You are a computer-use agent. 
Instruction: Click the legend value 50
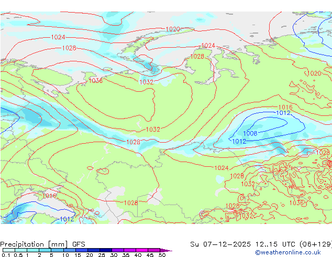click(162, 255)
